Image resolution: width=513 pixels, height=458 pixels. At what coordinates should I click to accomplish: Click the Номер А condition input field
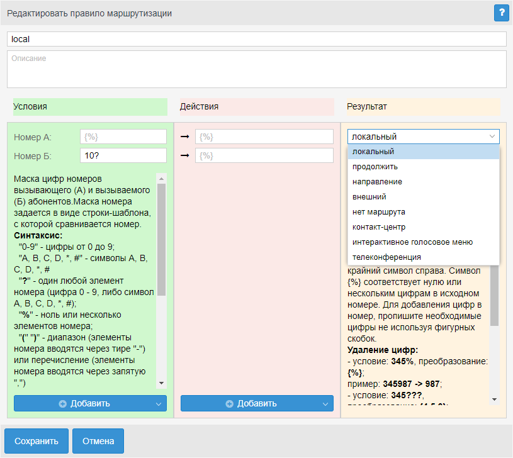click(x=123, y=137)
